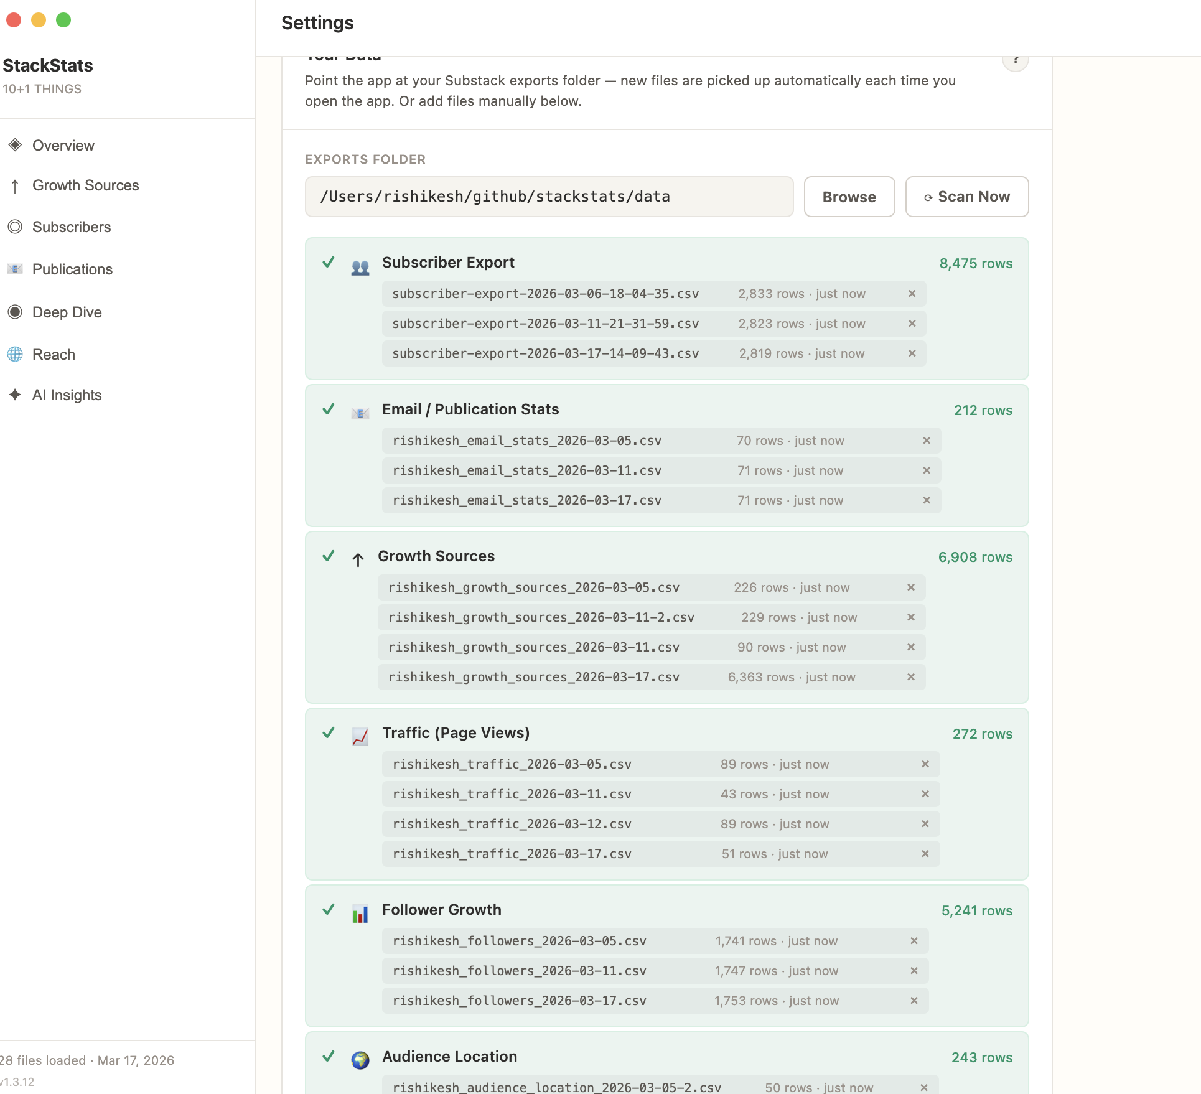Open Publications from the sidebar
Viewport: 1201px width, 1094px height.
[72, 269]
